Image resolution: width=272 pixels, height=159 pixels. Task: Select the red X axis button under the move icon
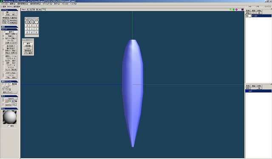[x=27, y=26]
